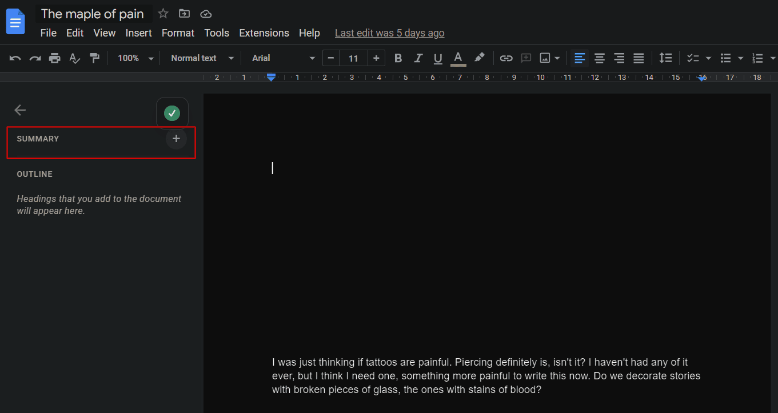Open the Help menu
This screenshot has height=413, width=778.
pos(309,33)
